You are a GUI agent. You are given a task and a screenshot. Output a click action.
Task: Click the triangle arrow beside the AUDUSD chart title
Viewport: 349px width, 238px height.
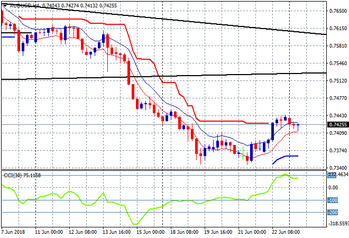click(5, 6)
